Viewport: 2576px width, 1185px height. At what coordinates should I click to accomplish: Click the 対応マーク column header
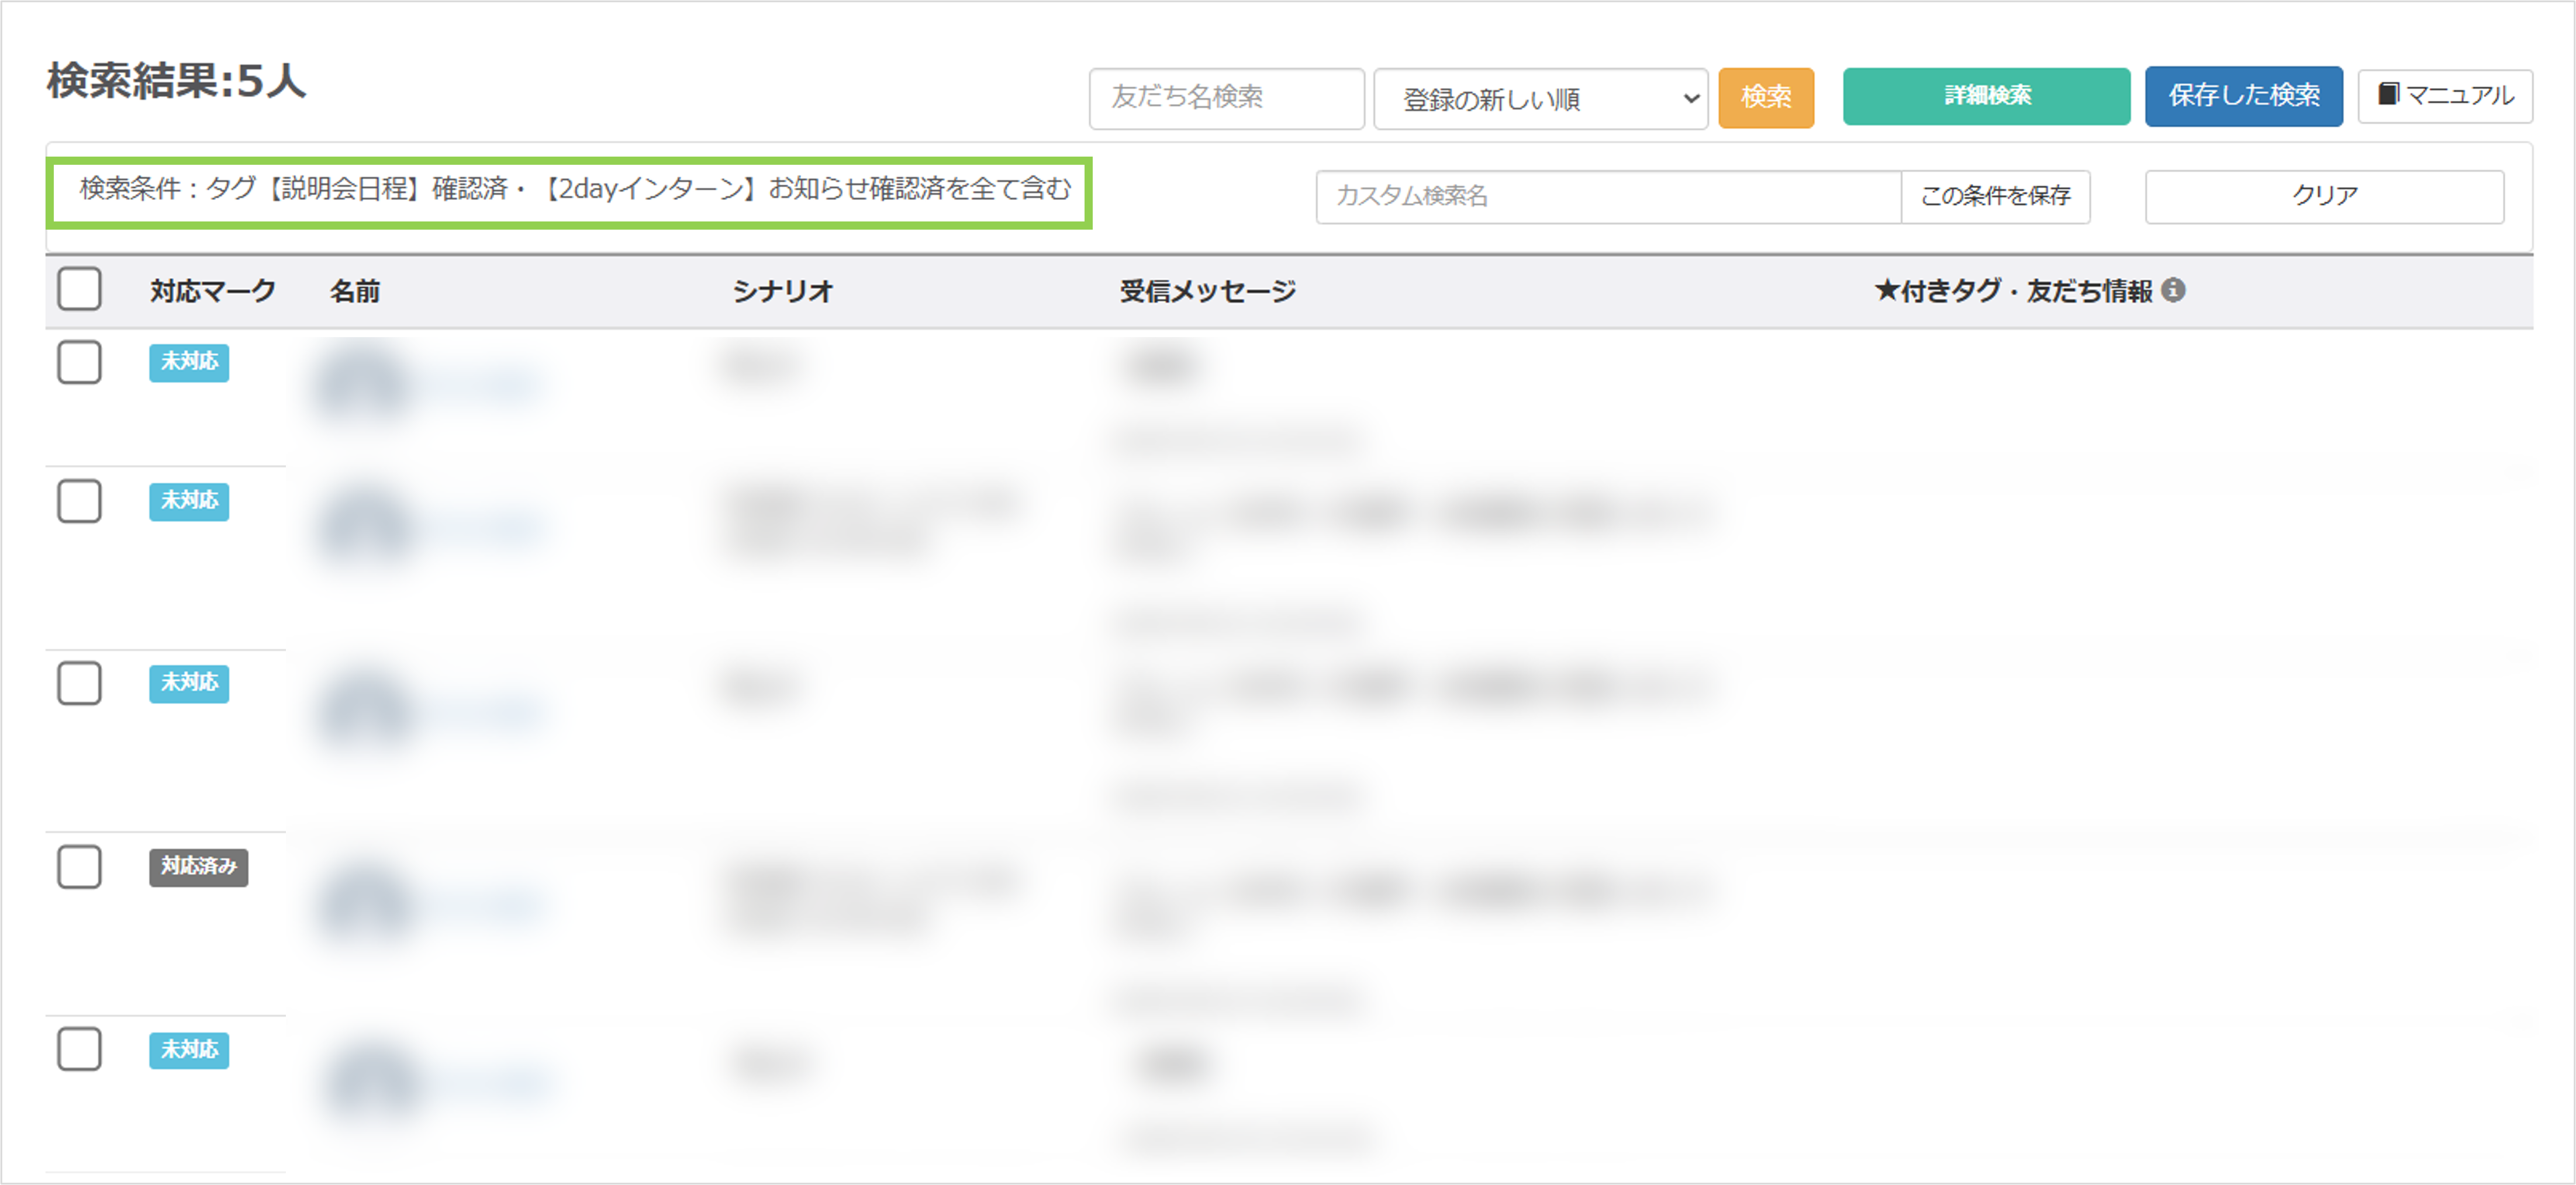[x=212, y=291]
